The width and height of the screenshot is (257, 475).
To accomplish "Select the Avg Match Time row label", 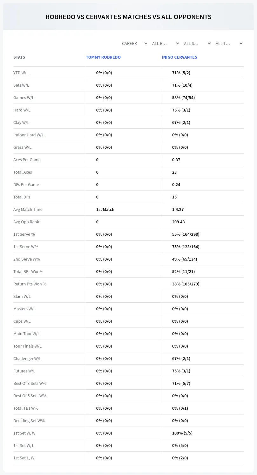I will tap(28, 209).
